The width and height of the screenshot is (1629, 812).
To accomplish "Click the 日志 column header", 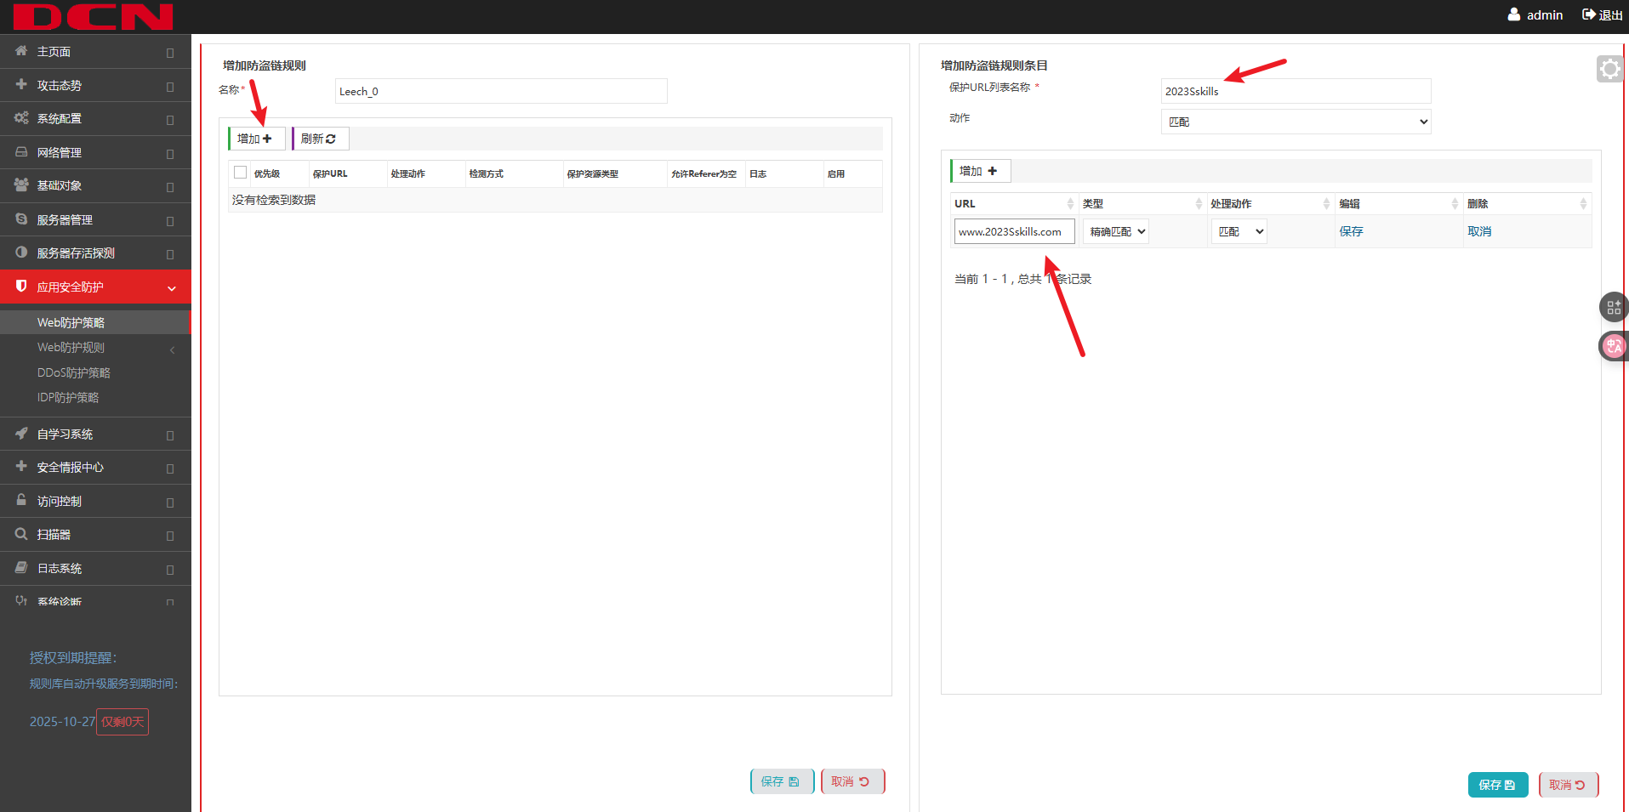I will point(758,173).
